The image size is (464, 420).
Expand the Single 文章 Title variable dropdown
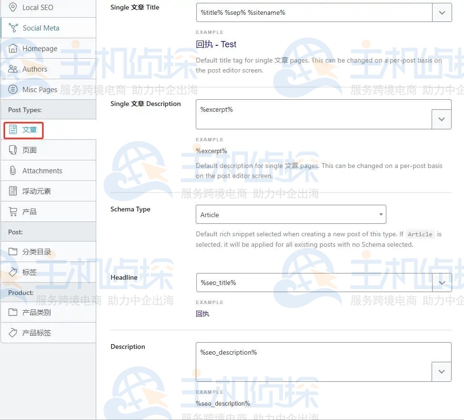click(x=442, y=13)
